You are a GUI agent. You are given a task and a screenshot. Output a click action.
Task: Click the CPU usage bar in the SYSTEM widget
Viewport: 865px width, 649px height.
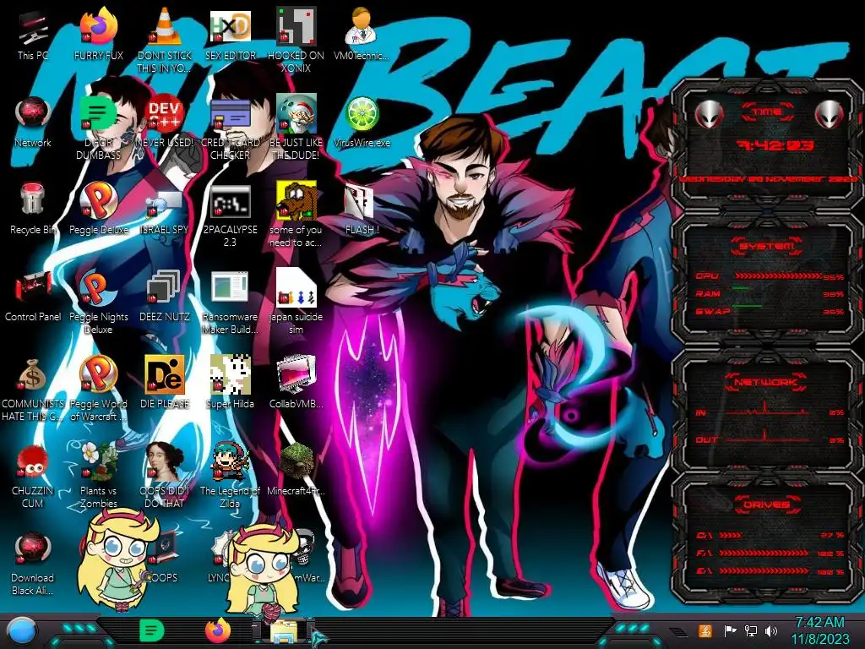pyautogui.click(x=778, y=275)
